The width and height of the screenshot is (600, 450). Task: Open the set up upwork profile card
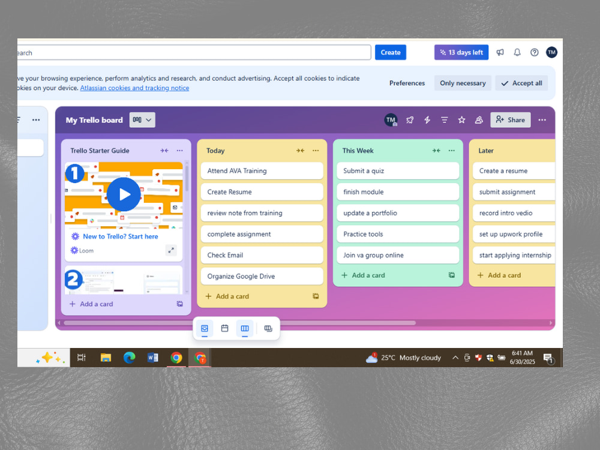point(514,234)
